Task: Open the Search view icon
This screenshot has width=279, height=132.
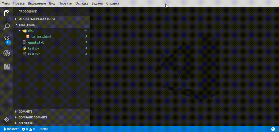Action: click(7, 27)
